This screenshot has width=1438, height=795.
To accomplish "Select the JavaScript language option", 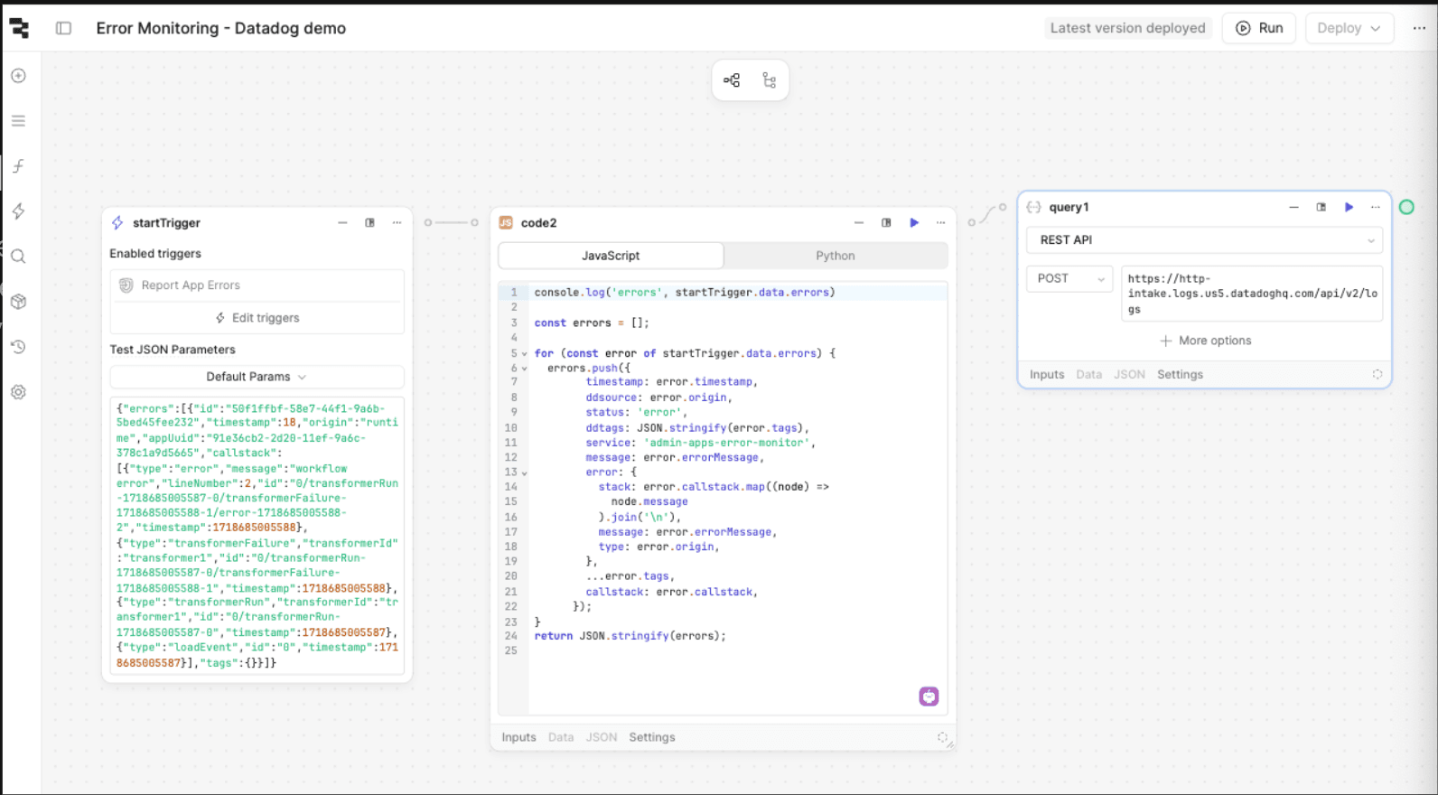I will [611, 256].
